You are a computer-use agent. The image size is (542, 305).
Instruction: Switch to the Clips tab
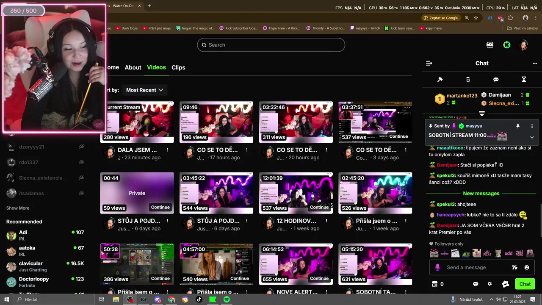click(178, 67)
